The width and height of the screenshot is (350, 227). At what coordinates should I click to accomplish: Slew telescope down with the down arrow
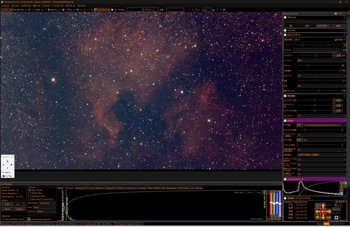(323, 217)
